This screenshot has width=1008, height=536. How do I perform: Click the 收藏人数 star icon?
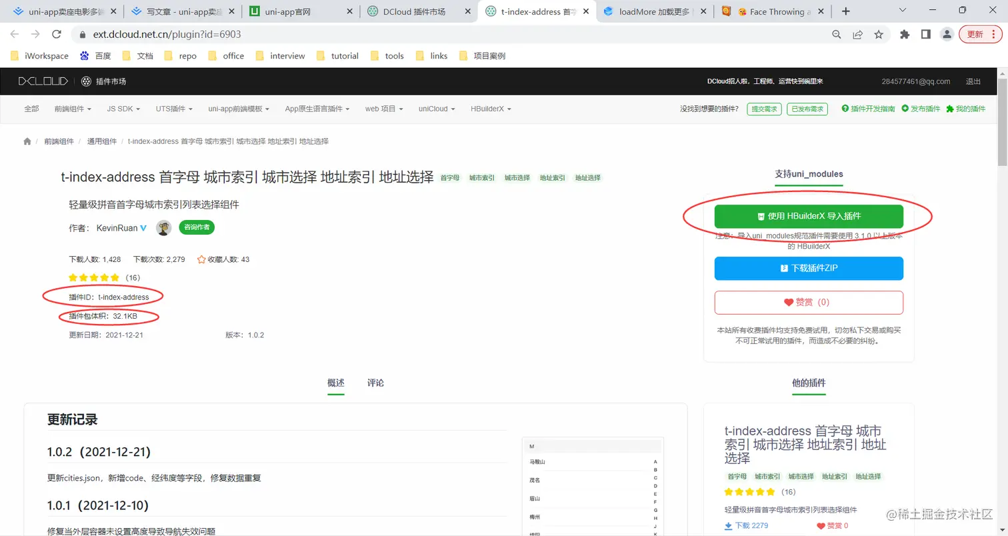pos(201,259)
